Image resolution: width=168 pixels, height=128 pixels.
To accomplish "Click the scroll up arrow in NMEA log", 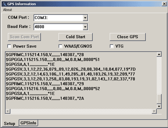I will pyautogui.click(x=159, y=55).
